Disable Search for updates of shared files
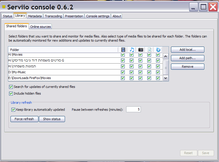 [x=11, y=87]
